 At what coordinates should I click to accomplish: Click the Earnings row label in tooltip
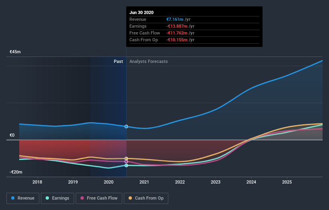coord(138,26)
